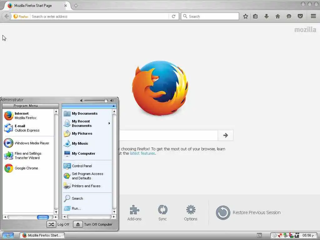The image size is (320, 240).
Task: Focus the Search or enter address bar
Action: click(100, 17)
